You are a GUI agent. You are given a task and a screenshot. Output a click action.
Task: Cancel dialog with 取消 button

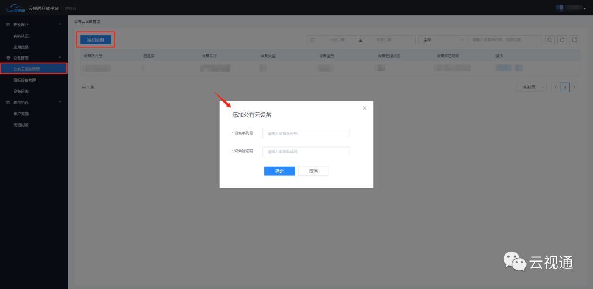[314, 171]
